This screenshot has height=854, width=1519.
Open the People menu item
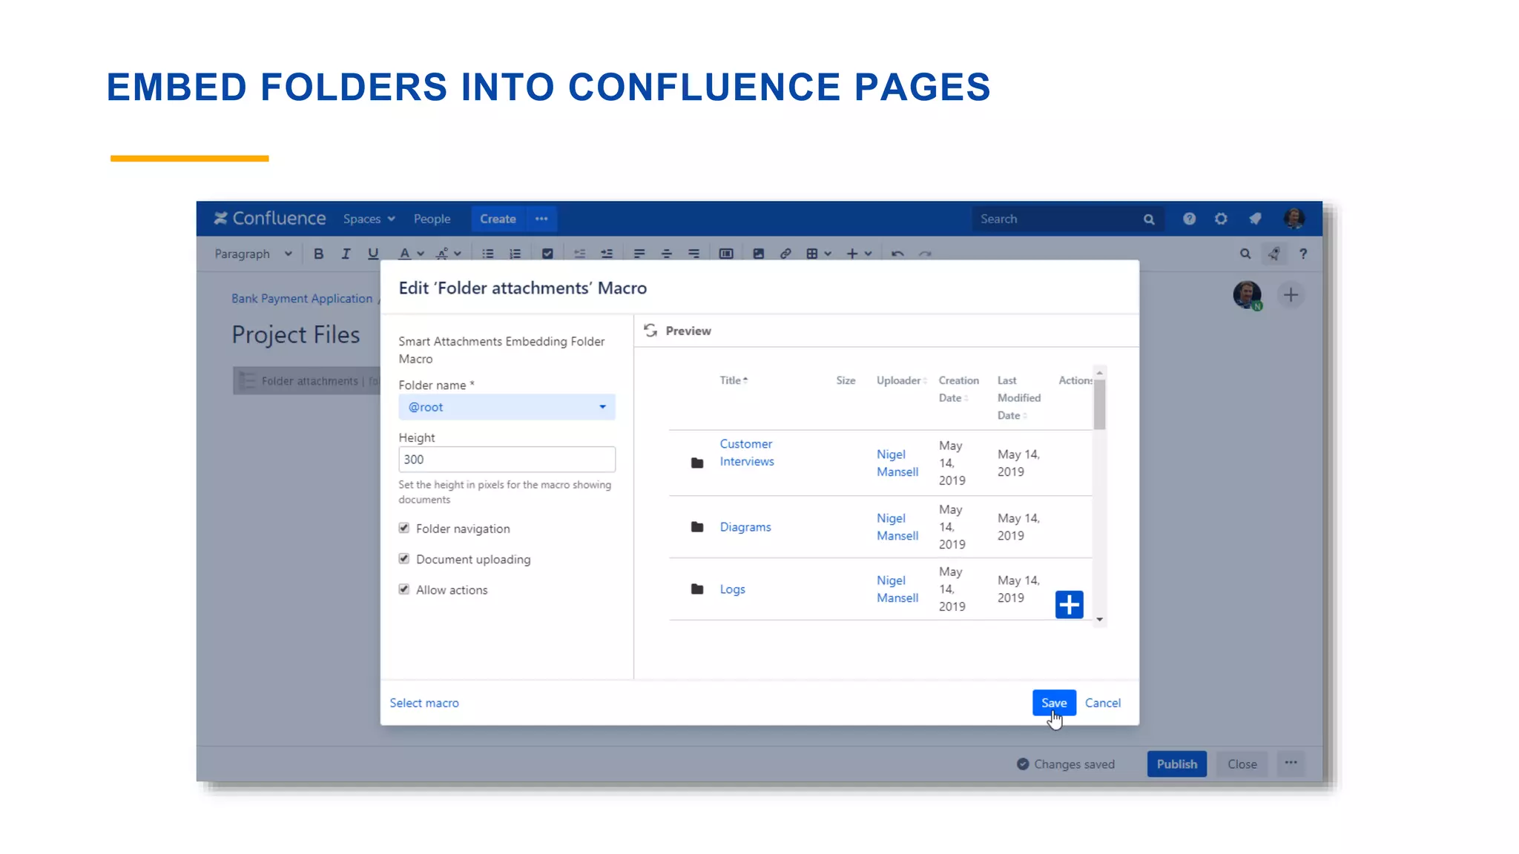432,219
